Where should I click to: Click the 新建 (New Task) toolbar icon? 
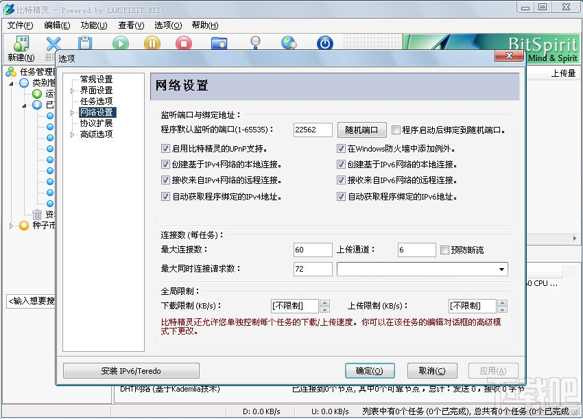click(x=19, y=43)
